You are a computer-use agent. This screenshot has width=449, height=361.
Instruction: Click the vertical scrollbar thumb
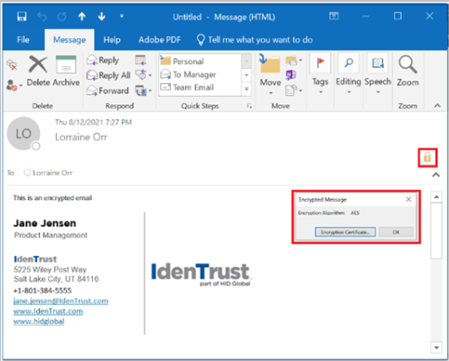(436, 231)
